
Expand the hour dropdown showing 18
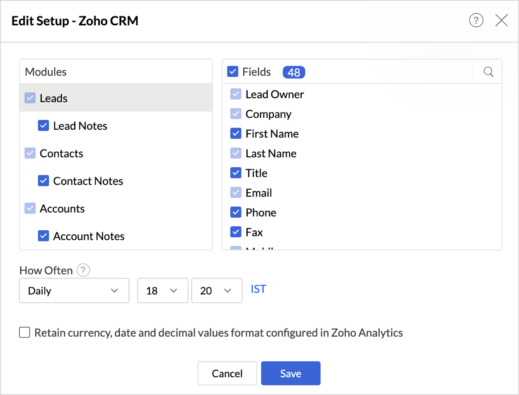click(x=163, y=291)
